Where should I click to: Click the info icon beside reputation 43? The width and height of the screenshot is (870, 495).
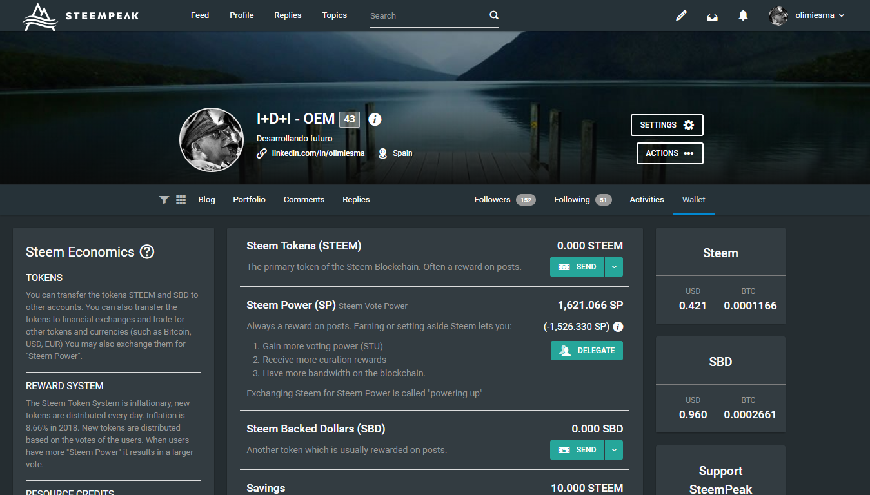(375, 119)
